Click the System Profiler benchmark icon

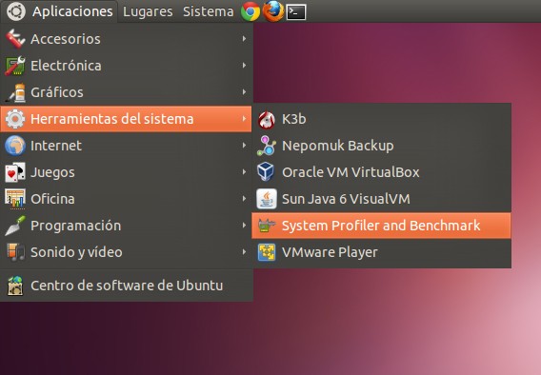[x=267, y=226]
